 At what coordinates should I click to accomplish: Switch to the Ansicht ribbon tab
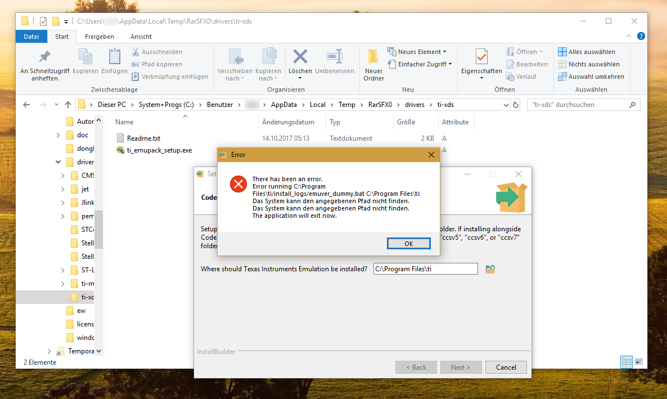141,37
